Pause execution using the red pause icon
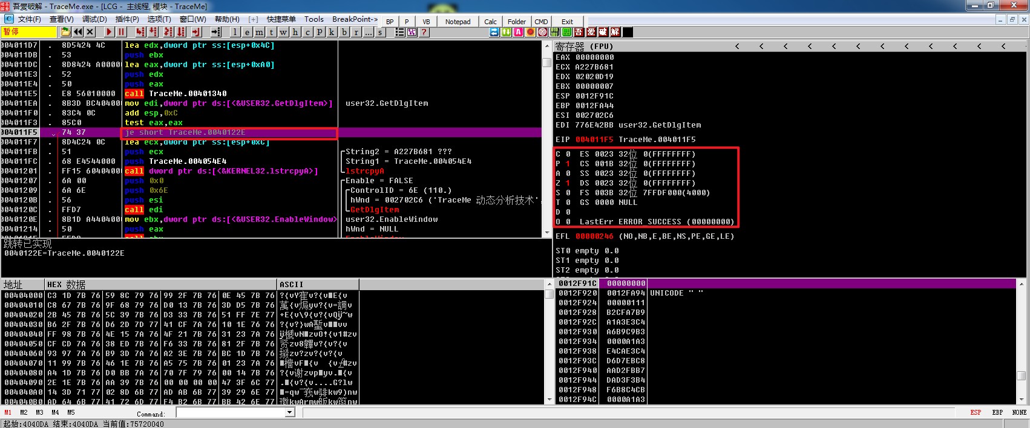This screenshot has width=1030, height=428. [x=121, y=32]
